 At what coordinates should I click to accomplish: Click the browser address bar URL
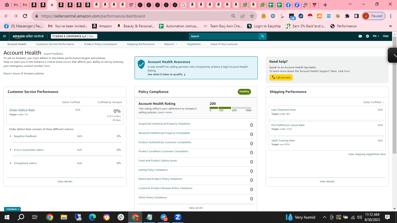93,16
